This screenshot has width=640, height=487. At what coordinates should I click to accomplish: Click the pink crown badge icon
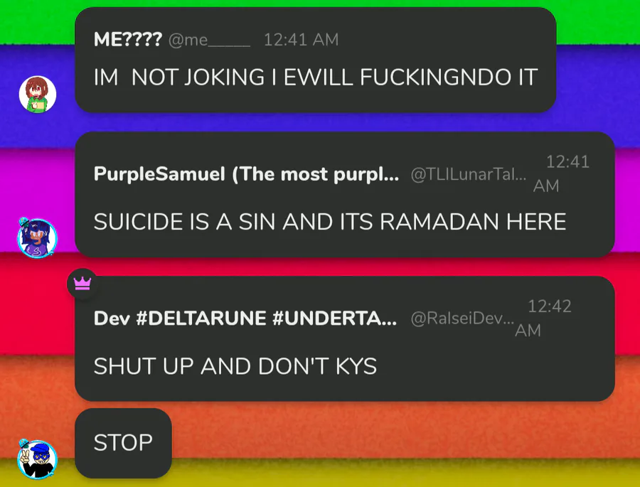[82, 283]
